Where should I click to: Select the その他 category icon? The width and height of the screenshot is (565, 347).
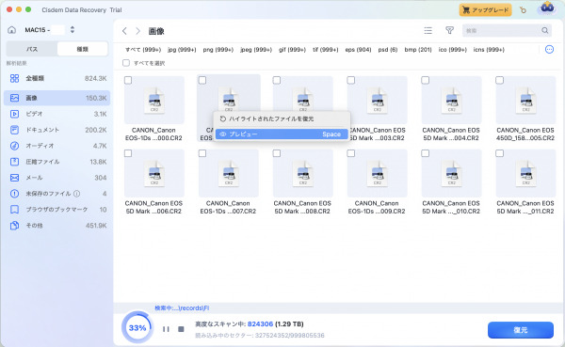tap(14, 226)
